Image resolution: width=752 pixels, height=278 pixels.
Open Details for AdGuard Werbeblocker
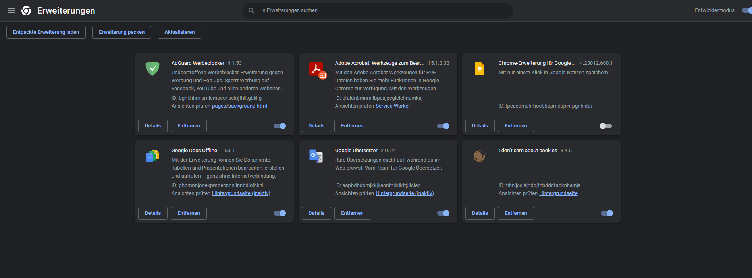pyautogui.click(x=153, y=126)
